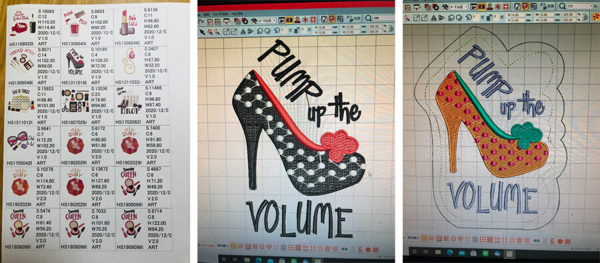Open the ウィンドウ(W) menu
This screenshot has height=263, width=600.
pyautogui.click(x=221, y=14)
